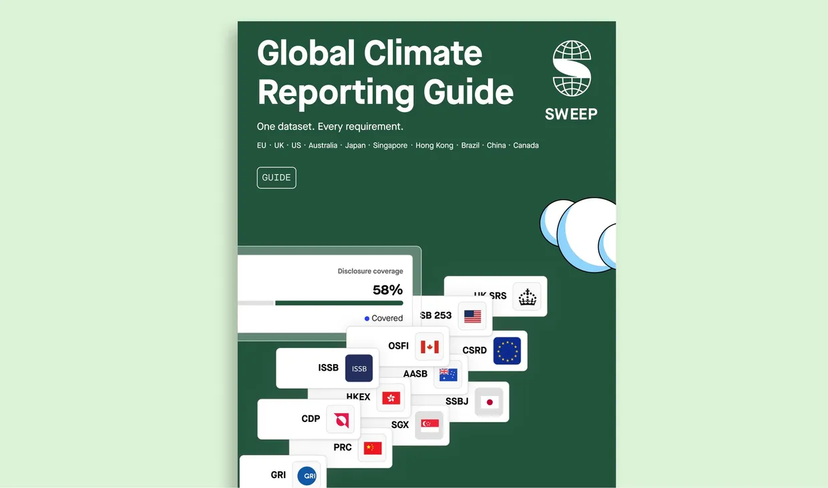Click the ISSB card label
The height and width of the screenshot is (488, 828).
click(x=329, y=368)
